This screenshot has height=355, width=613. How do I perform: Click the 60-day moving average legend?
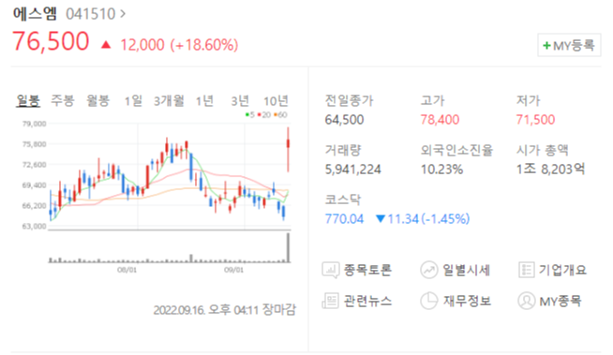tap(280, 115)
